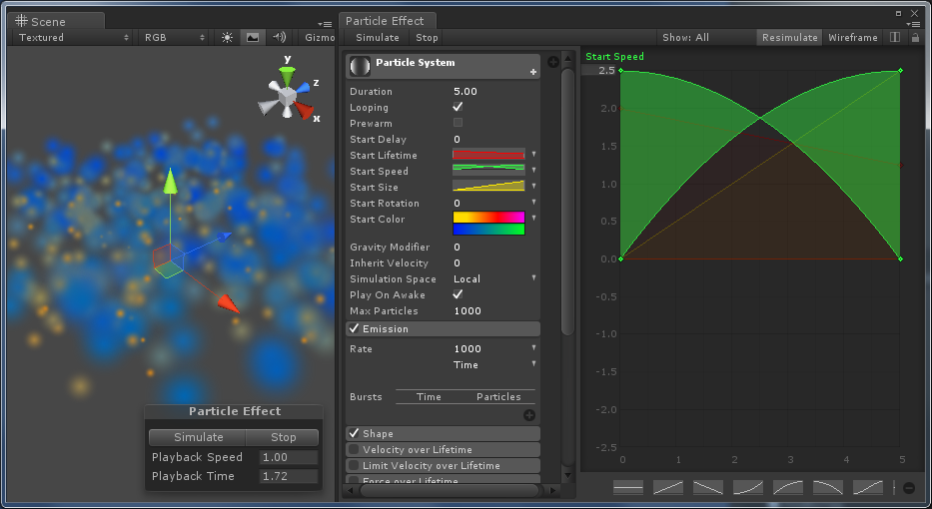Click the Playback Time field
This screenshot has width=932, height=509.
289,476
